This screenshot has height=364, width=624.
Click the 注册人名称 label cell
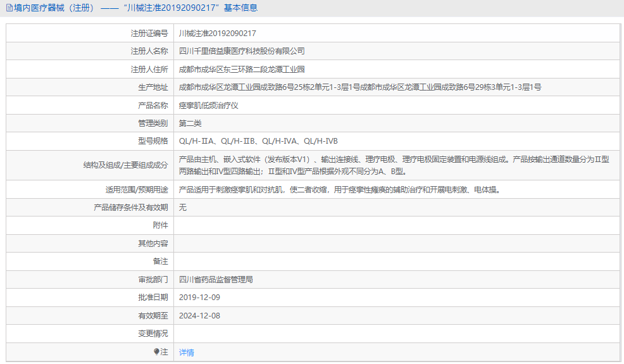pyautogui.click(x=90, y=51)
